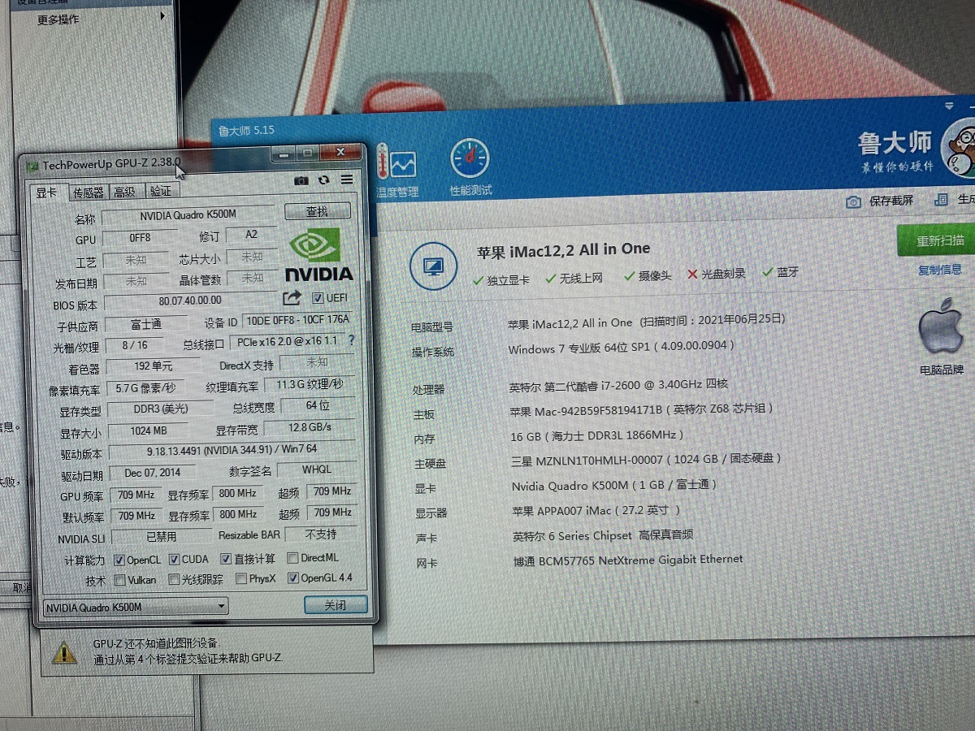Click the 保存截屏 camera icon
Screen dimensions: 975x731
click(x=853, y=201)
